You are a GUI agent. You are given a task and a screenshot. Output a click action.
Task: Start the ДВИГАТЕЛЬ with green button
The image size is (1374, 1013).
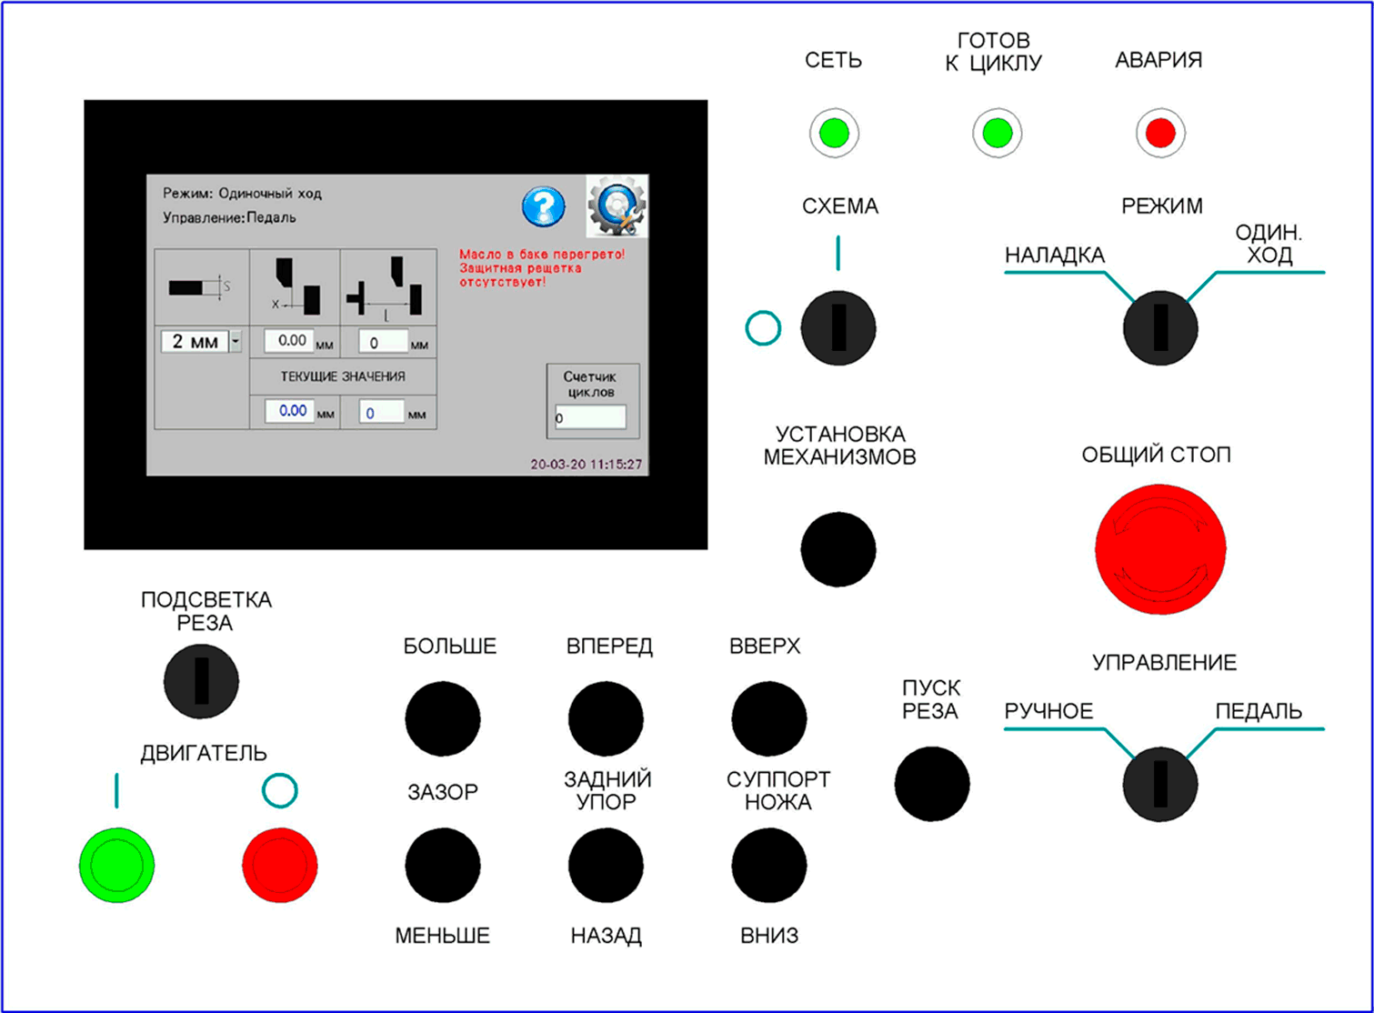point(116,865)
